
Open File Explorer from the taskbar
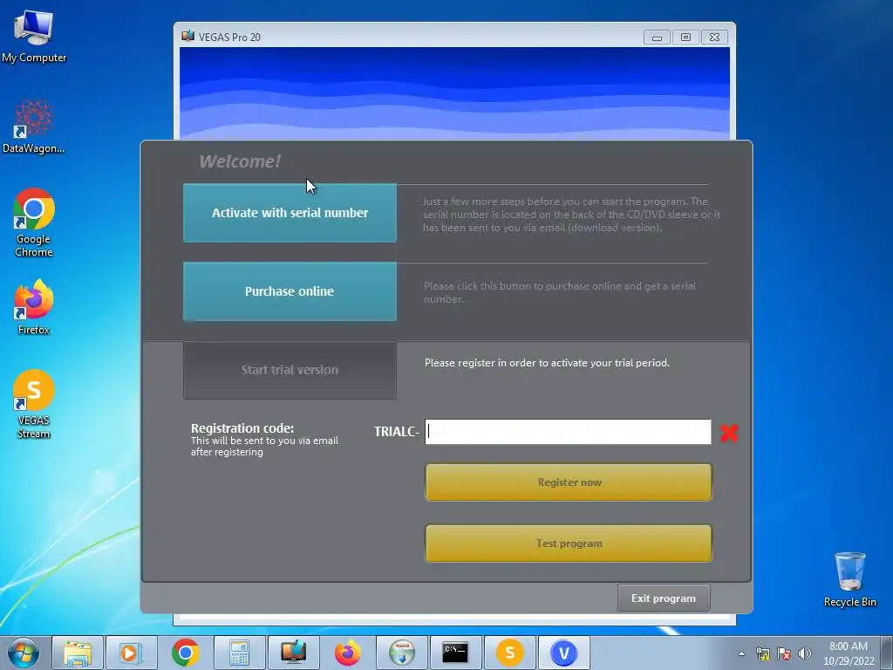click(x=78, y=653)
